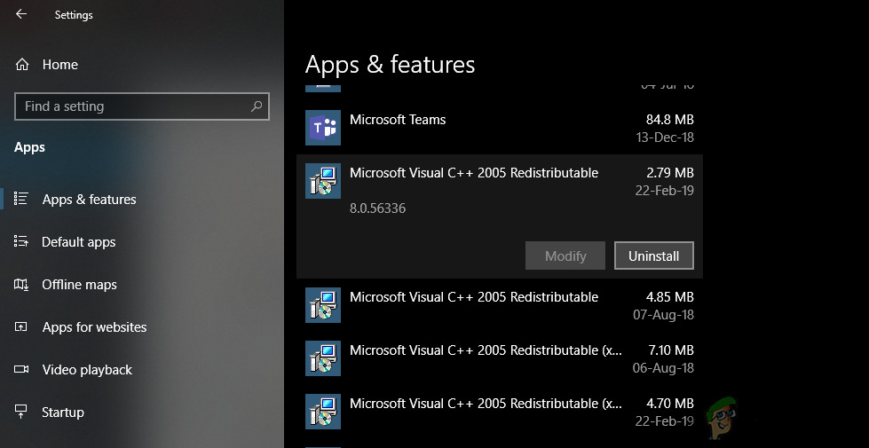Select the 4.85 MB Visual C++ 2005 entry

coord(499,305)
